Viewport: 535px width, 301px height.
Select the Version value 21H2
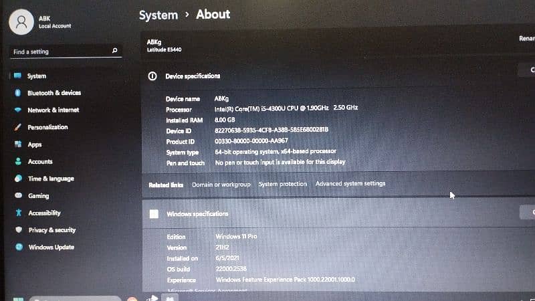[222, 247]
